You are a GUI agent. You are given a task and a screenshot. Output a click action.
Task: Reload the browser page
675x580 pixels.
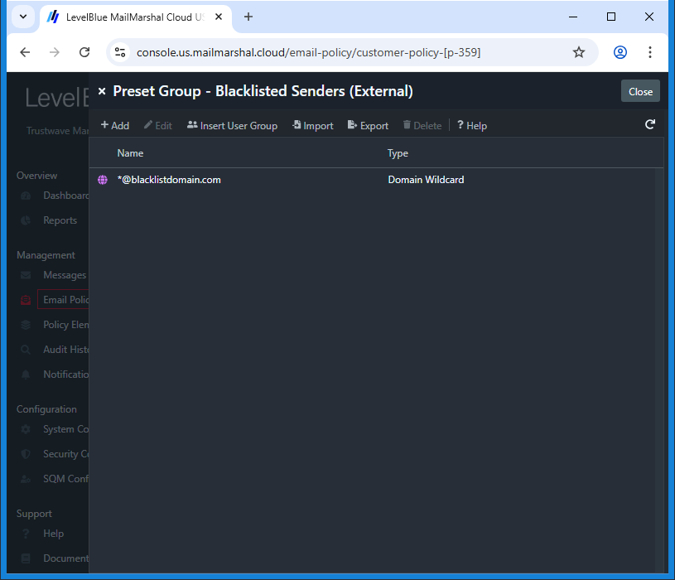tap(84, 52)
